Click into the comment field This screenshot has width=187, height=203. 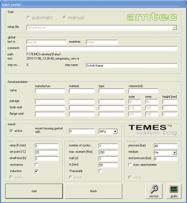pyautogui.click(x=102, y=48)
